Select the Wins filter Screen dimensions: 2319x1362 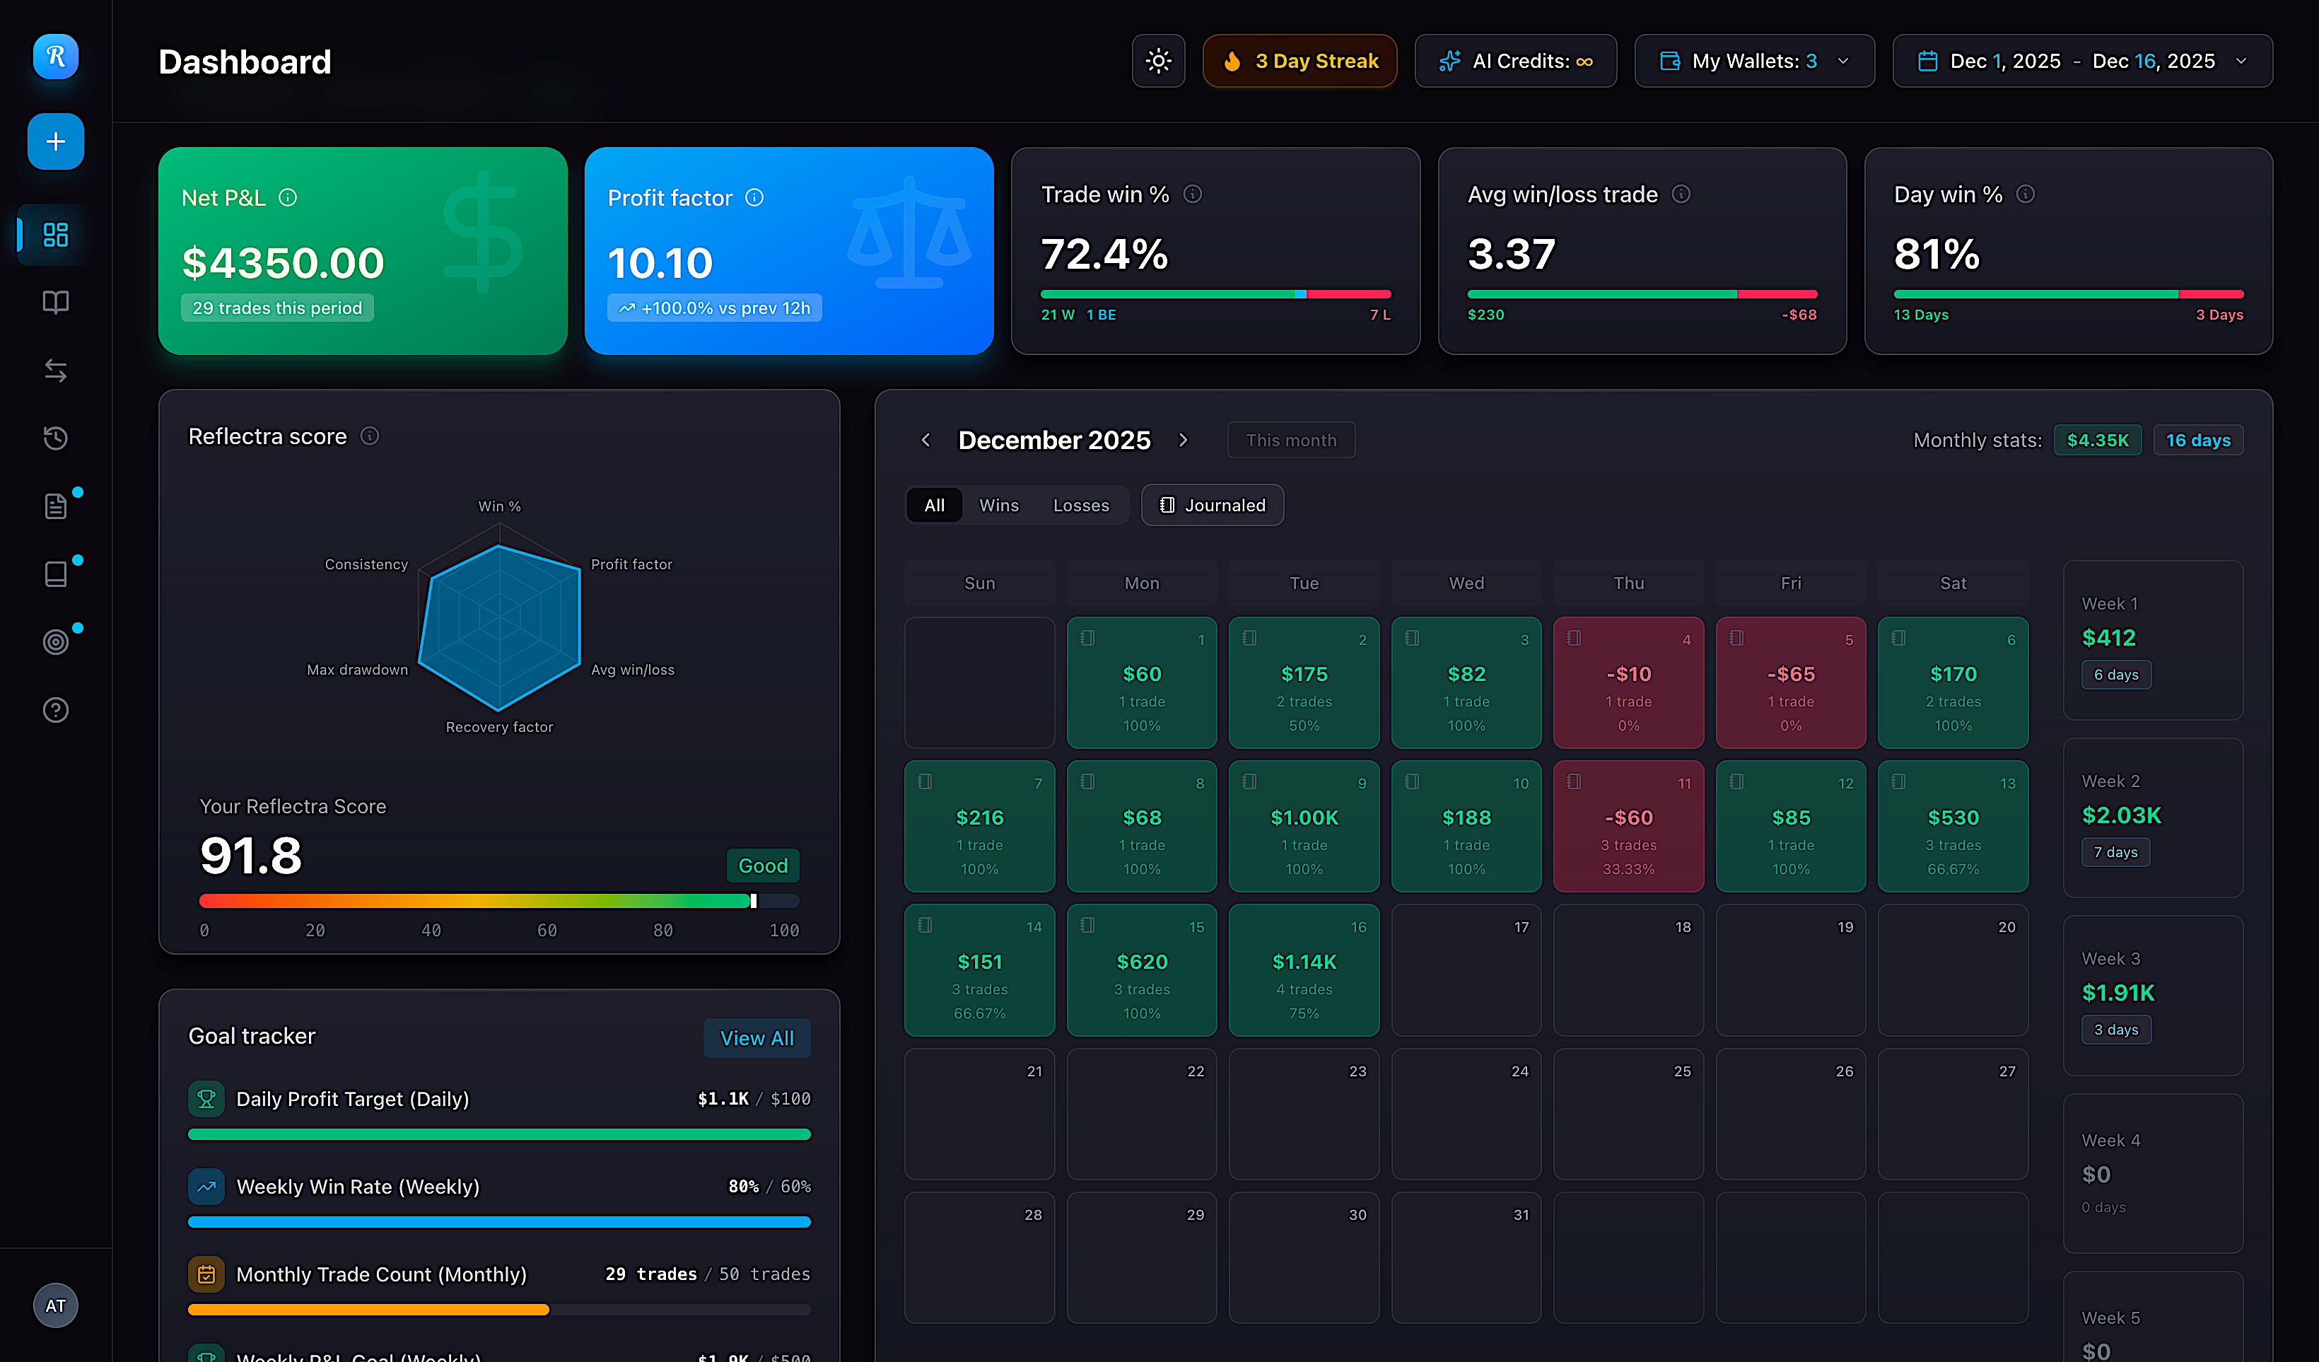pyautogui.click(x=998, y=505)
